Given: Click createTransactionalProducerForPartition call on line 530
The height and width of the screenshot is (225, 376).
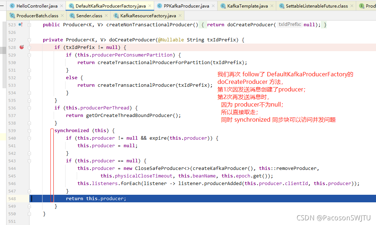Looking at the screenshot, I should (x=154, y=63).
